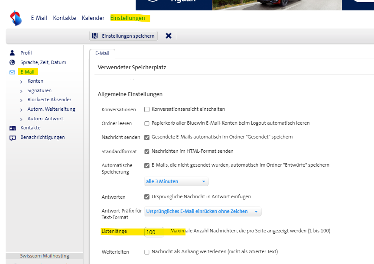This screenshot has width=374, height=264.
Task: Click the Swisscom logo icon
Action: coord(16,19)
